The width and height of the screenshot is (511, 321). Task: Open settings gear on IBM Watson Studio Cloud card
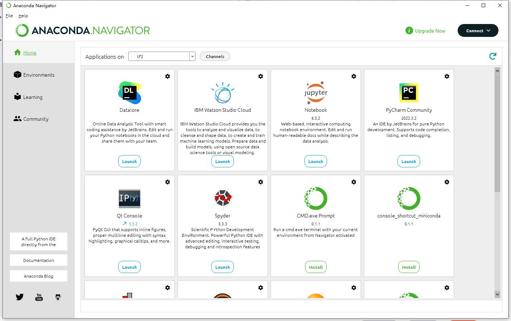(x=261, y=76)
